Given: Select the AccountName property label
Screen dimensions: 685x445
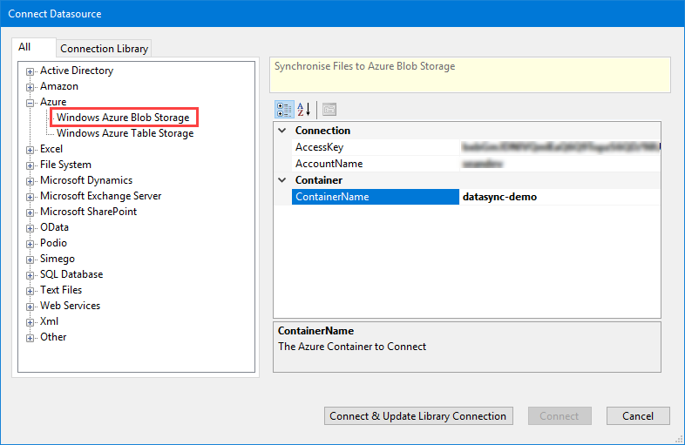Looking at the screenshot, I should coord(329,165).
